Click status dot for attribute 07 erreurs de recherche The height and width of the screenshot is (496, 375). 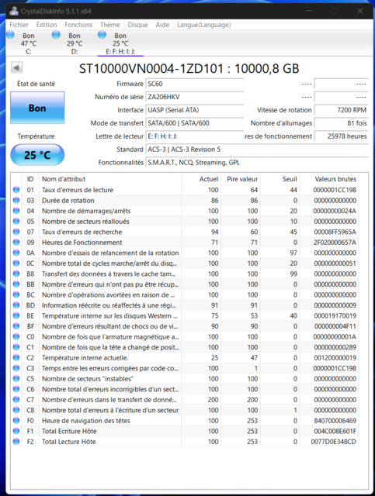(x=16, y=232)
